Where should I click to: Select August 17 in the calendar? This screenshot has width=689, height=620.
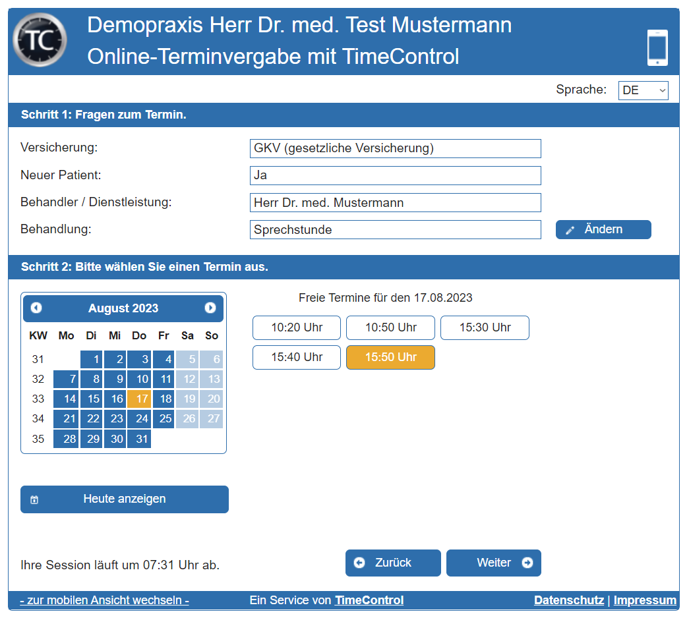pyautogui.click(x=139, y=399)
